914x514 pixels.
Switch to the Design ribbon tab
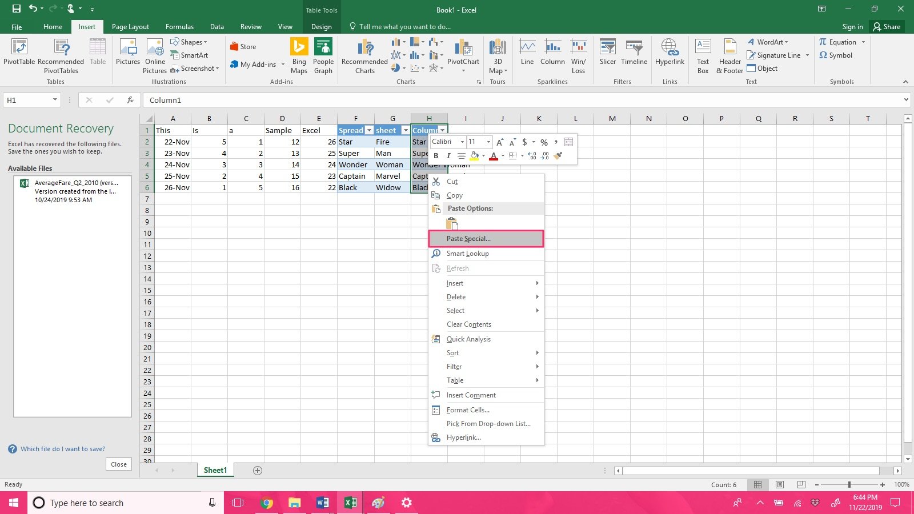(x=321, y=26)
